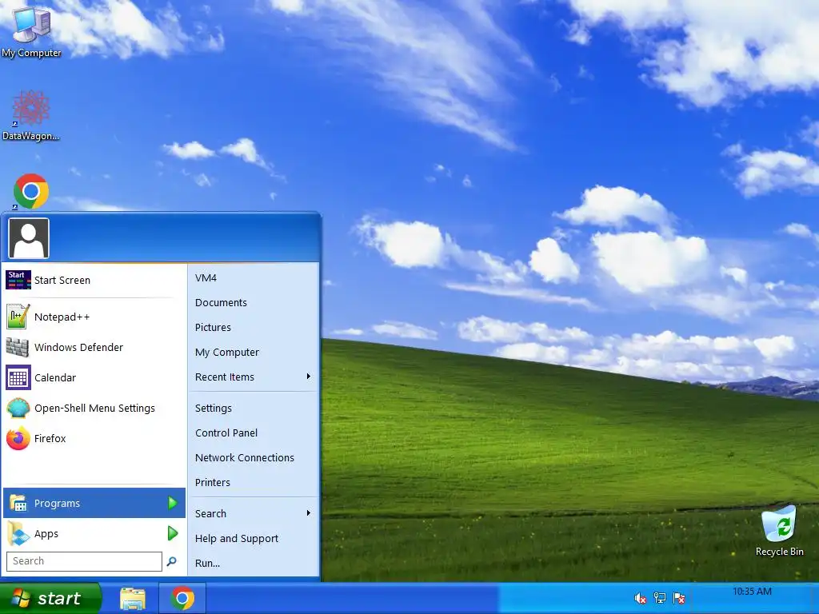Click the Search label in right column

coord(210,514)
